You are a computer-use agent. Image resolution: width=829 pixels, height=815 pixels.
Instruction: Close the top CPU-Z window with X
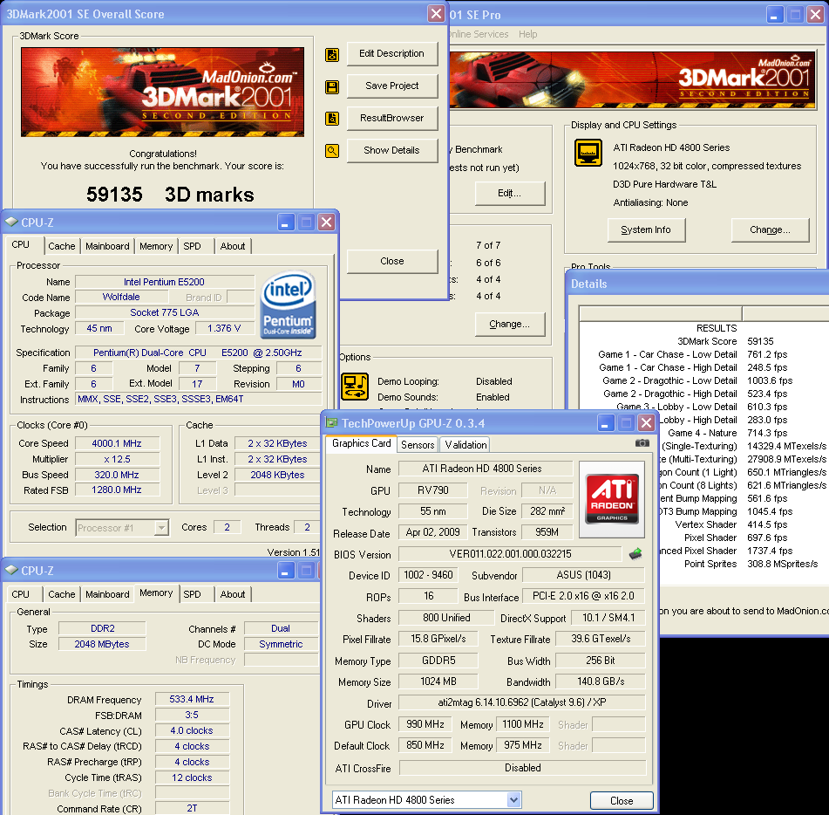click(327, 223)
